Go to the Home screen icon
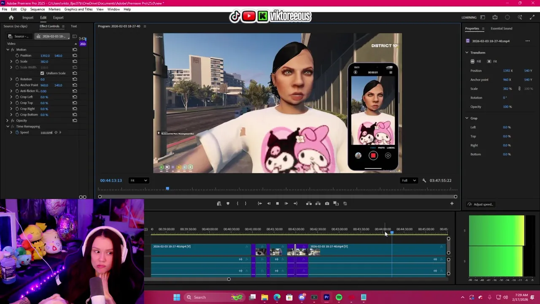 [11, 17]
